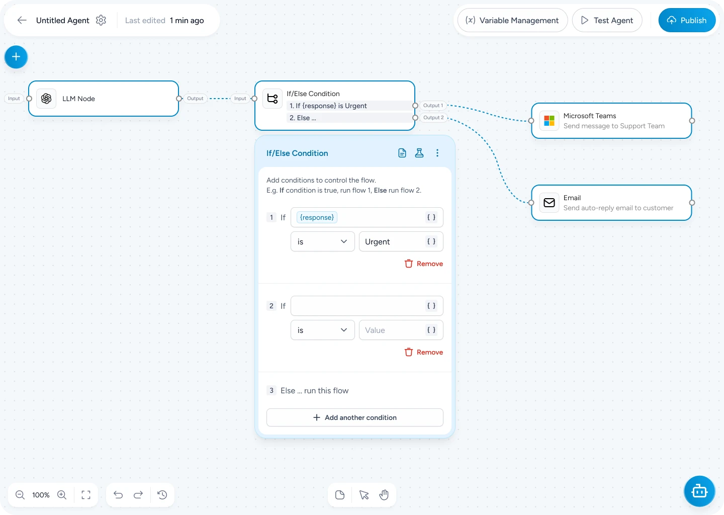724x515 pixels.
Task: Click the '2. Else ...' row in node
Action: coord(350,118)
